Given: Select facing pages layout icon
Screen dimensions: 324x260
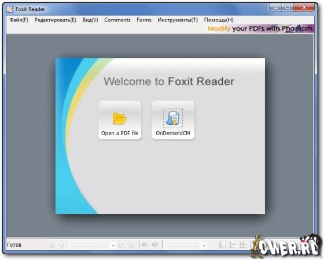Looking at the screenshot, I should tap(242, 245).
